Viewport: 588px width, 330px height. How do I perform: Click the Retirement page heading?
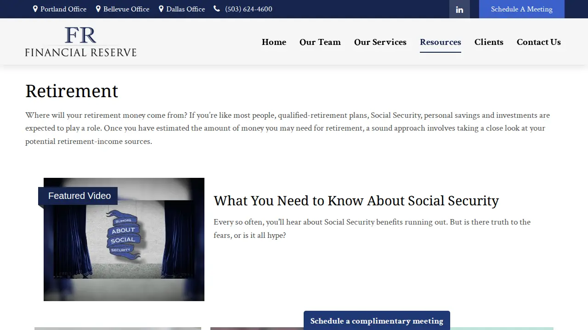(72, 91)
